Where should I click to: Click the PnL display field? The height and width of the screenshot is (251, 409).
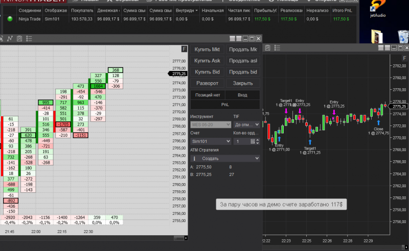[x=225, y=105]
